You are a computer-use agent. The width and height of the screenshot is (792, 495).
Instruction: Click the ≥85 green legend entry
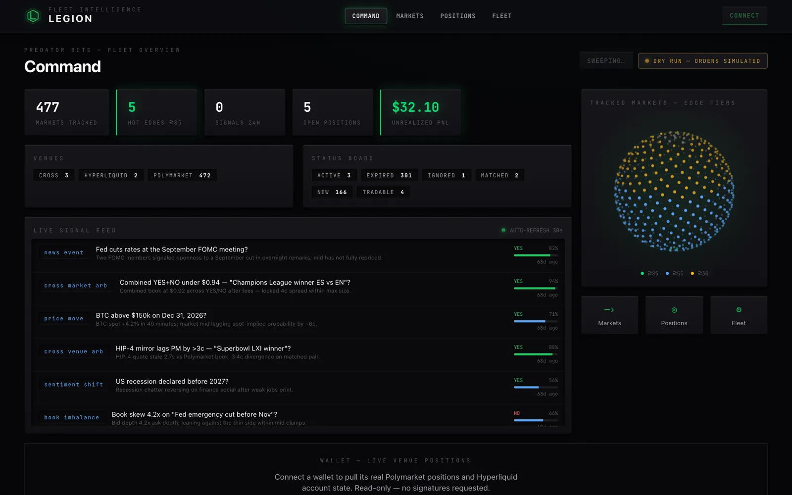(649, 273)
